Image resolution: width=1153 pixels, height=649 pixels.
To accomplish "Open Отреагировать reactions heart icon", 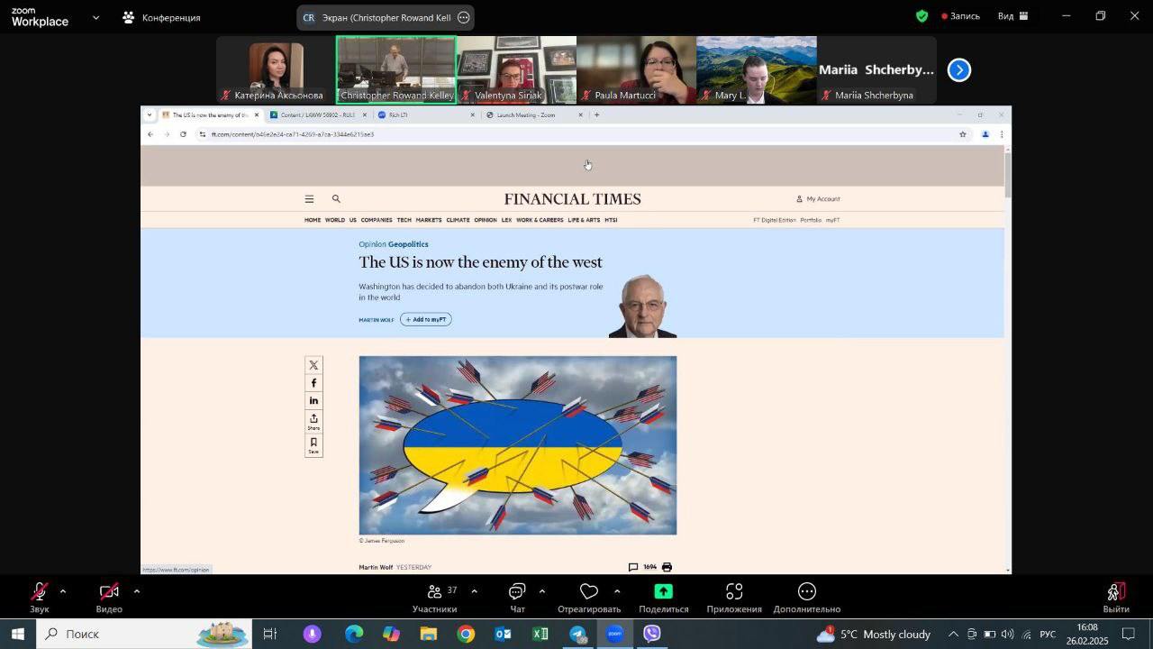I will pyautogui.click(x=589, y=598).
